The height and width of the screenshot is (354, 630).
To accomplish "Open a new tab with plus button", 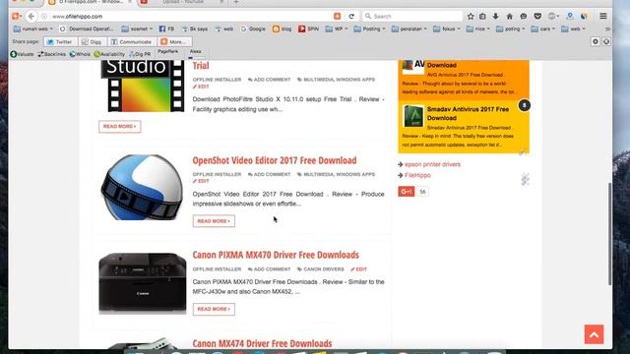I will (x=236, y=2).
